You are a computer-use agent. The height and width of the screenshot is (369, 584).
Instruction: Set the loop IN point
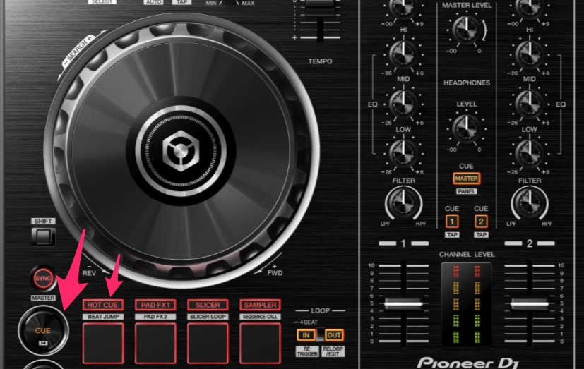[x=306, y=334]
